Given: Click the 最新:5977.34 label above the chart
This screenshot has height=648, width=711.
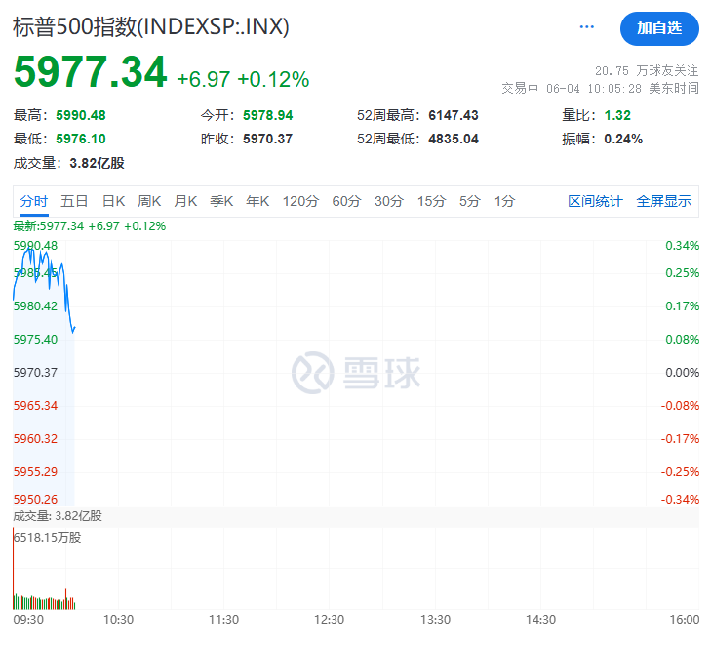Looking at the screenshot, I should [x=90, y=226].
